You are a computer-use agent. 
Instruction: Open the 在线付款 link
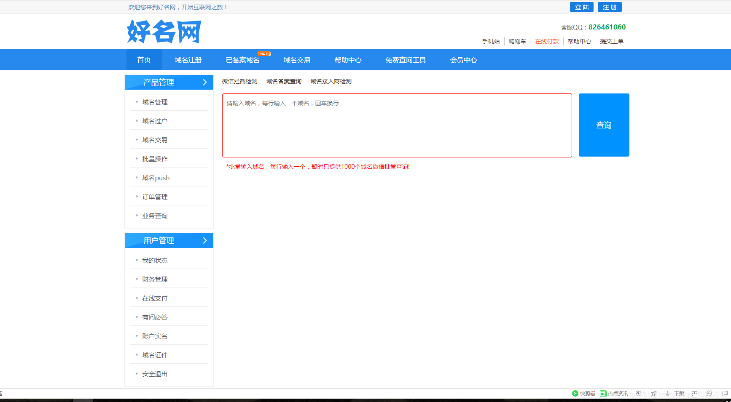(x=547, y=41)
